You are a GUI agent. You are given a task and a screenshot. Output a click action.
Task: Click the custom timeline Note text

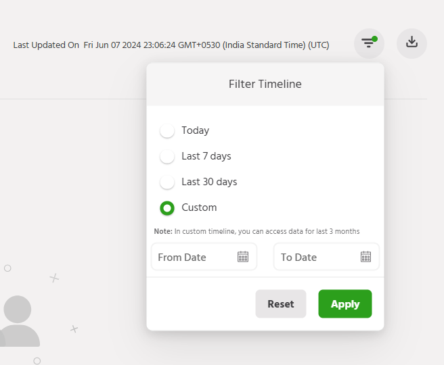[x=257, y=231]
